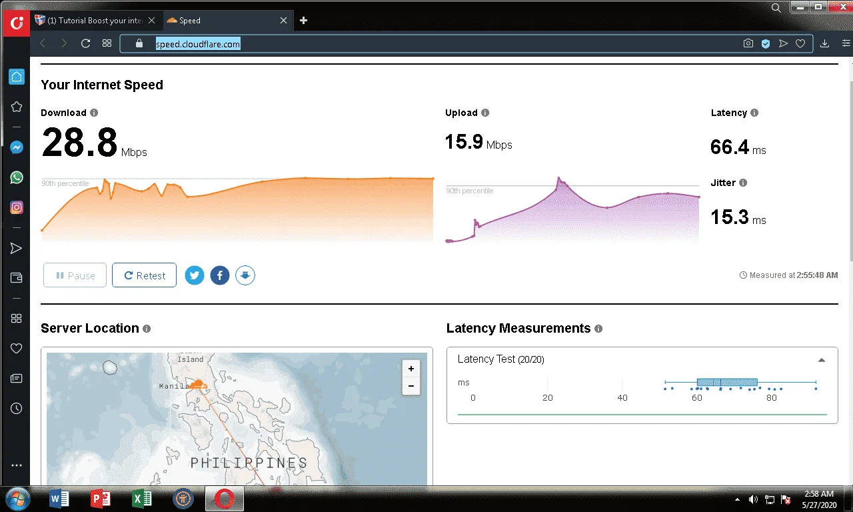Click the padlock site security icon
This screenshot has width=853, height=512.
(139, 43)
